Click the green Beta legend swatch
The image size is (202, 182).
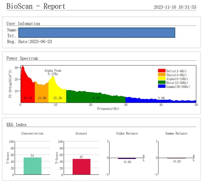click(x=162, y=82)
